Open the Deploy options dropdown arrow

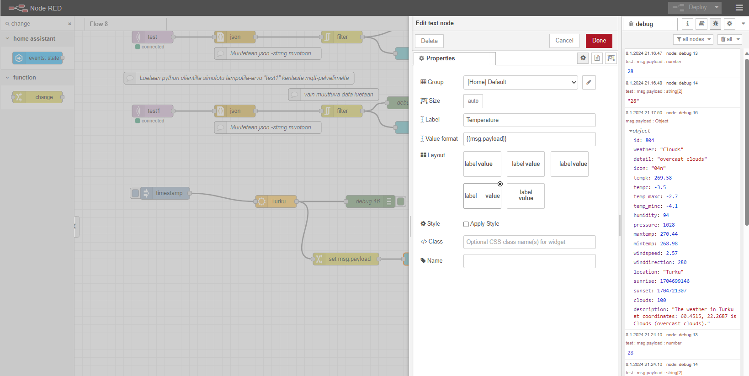click(717, 7)
